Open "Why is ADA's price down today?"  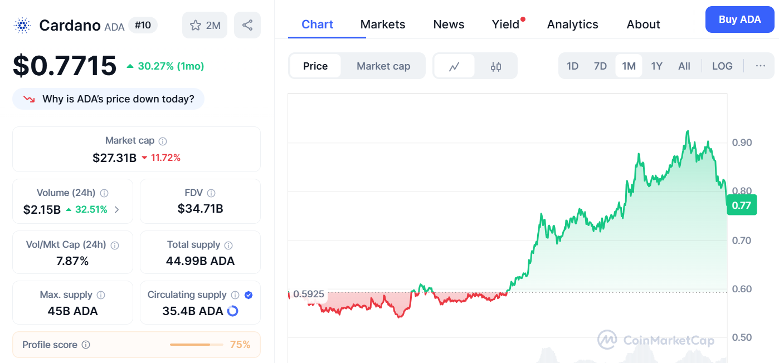[x=109, y=99]
